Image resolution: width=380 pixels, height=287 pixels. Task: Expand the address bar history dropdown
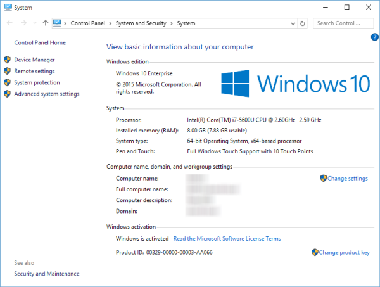[292, 23]
